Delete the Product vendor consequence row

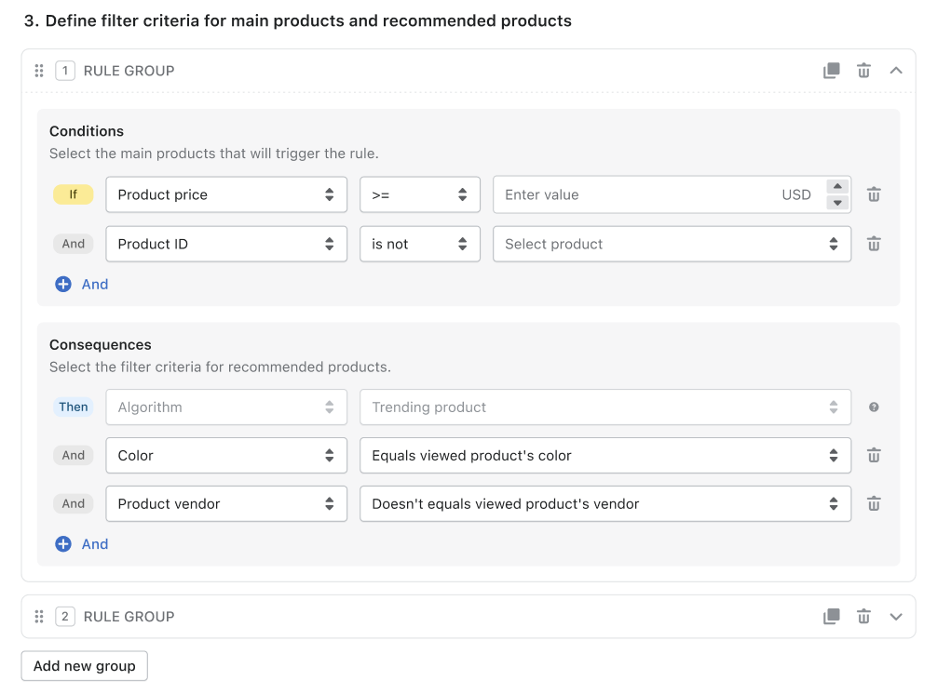(x=874, y=503)
